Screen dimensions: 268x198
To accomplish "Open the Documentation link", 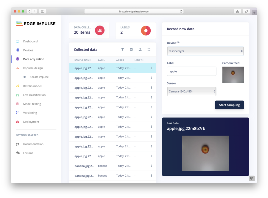I will pyautogui.click(x=33, y=144).
